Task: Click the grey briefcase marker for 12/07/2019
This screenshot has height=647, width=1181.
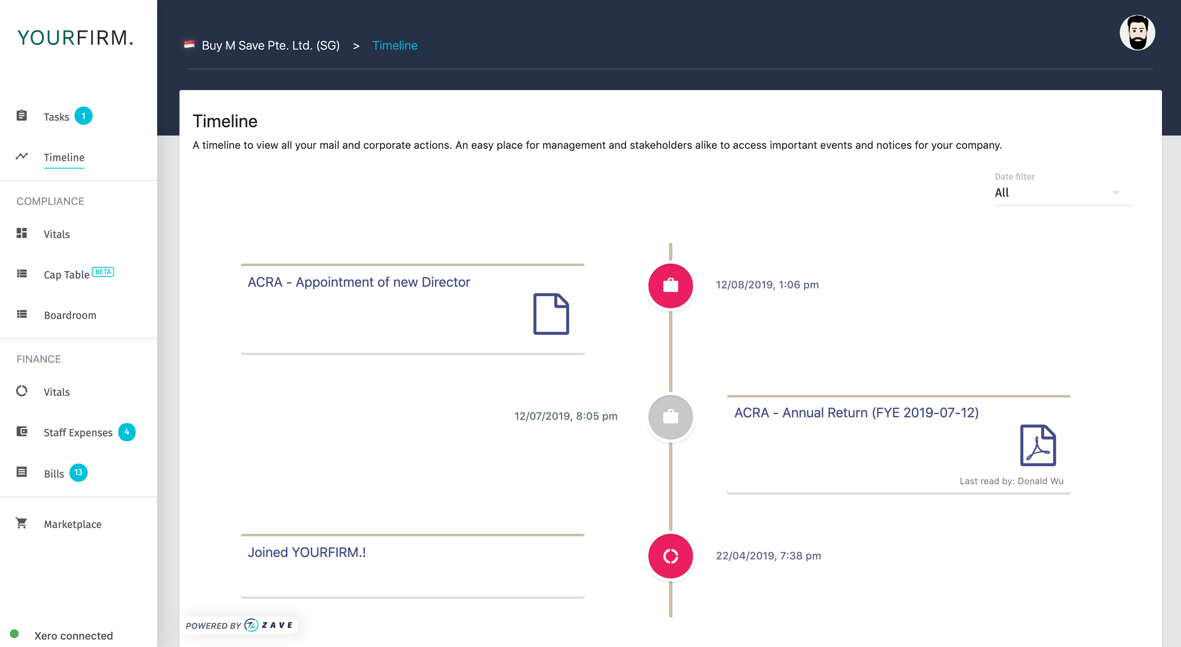Action: (x=670, y=417)
